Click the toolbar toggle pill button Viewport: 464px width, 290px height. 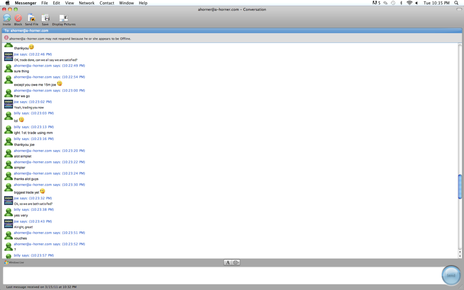pyautogui.click(x=459, y=10)
